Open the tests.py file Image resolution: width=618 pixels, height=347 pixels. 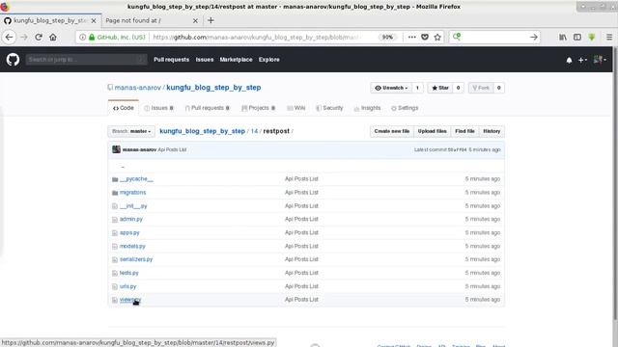128,273
